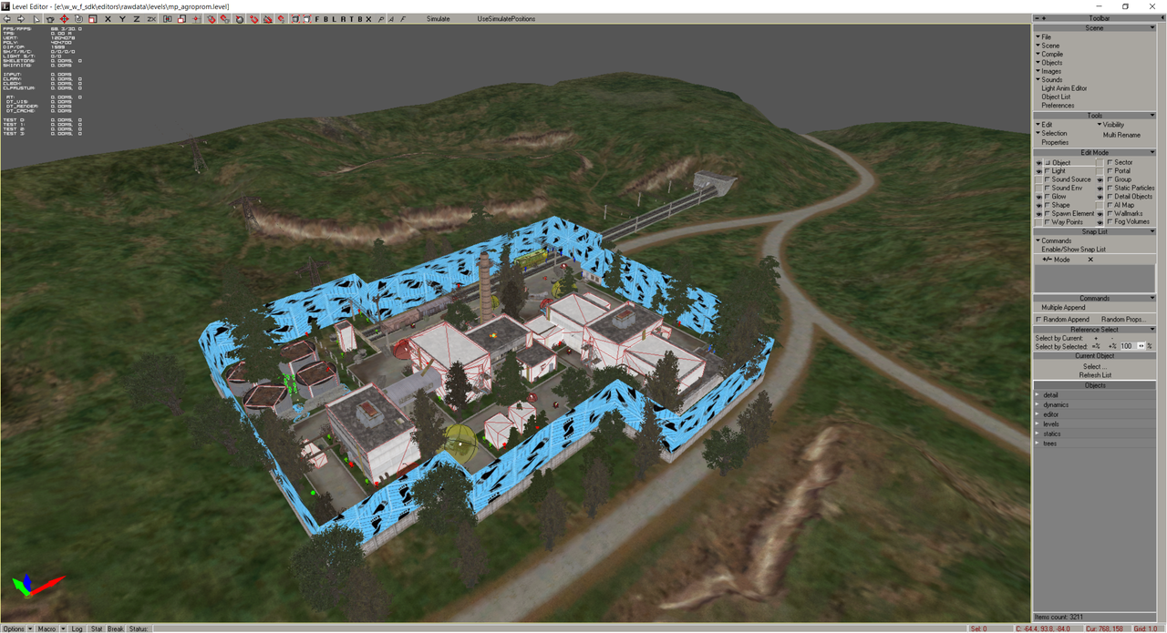
Task: Toggle Light edit mode checkbox
Action: 1048,171
